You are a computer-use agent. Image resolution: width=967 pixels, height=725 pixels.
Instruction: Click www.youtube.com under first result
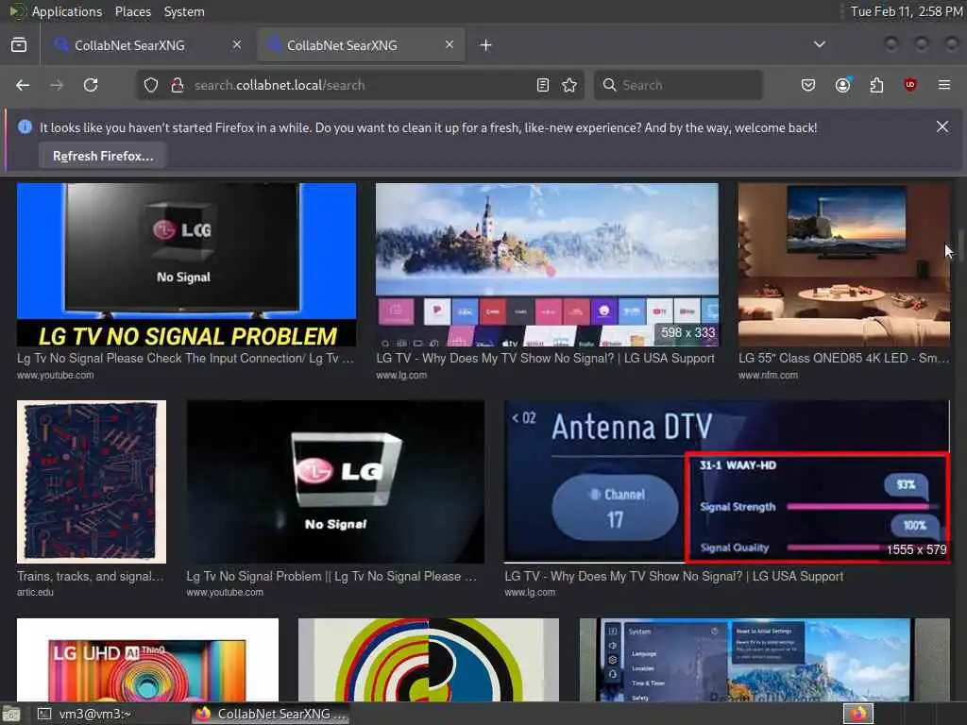56,375
